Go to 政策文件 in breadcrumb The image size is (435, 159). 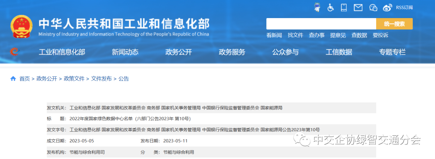[x=74, y=79]
